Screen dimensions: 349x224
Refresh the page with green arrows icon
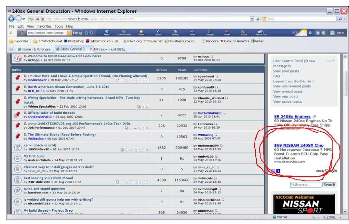pyautogui.click(x=31, y=19)
